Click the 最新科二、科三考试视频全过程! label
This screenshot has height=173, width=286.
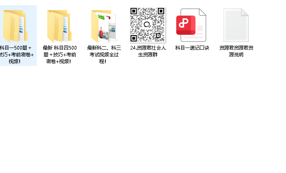[104, 55]
